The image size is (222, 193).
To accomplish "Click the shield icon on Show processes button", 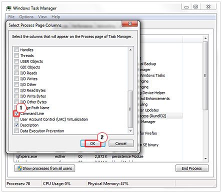I will 19,168.
